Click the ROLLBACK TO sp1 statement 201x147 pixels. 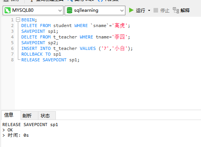coord(41,54)
